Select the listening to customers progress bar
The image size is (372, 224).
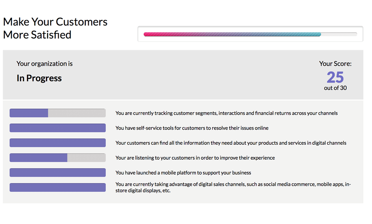click(x=58, y=158)
